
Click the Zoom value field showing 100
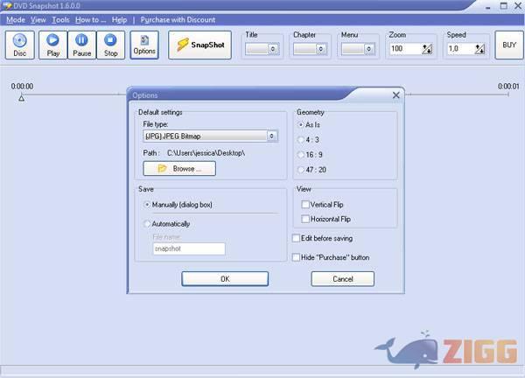[x=405, y=49]
